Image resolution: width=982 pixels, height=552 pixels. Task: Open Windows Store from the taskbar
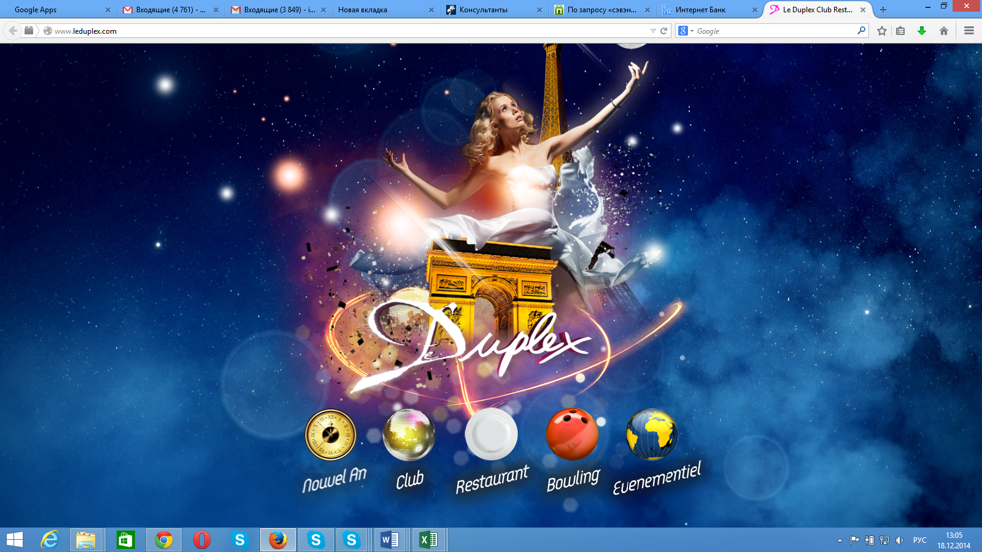(125, 540)
